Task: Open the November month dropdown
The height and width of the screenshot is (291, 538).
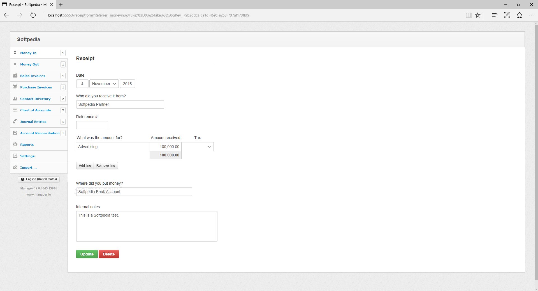Action: (104, 84)
